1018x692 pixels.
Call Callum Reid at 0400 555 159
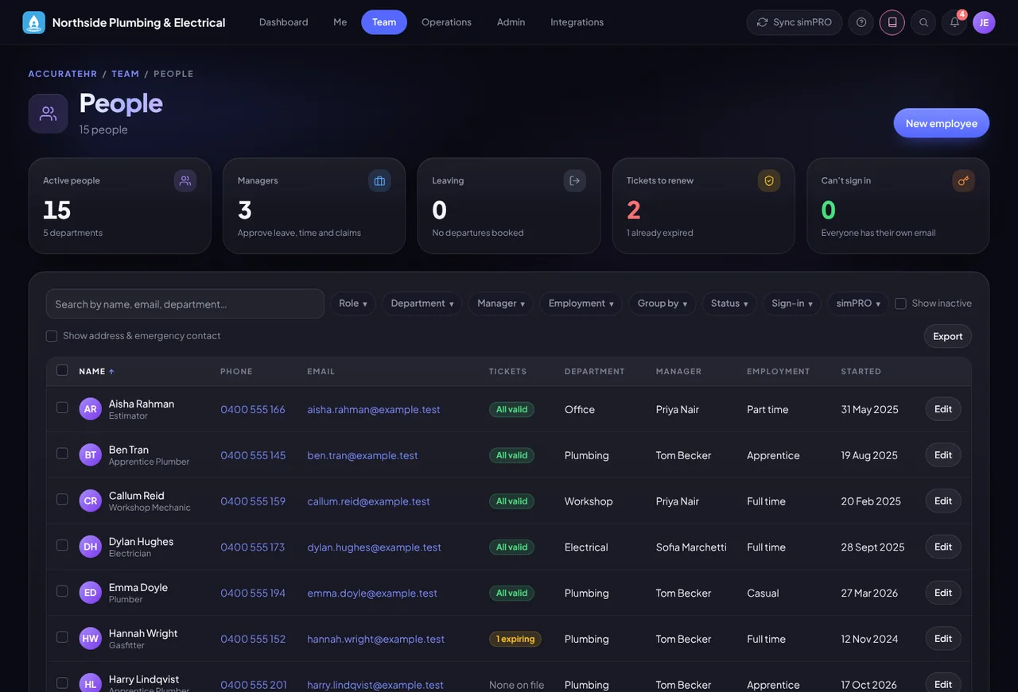[253, 501]
